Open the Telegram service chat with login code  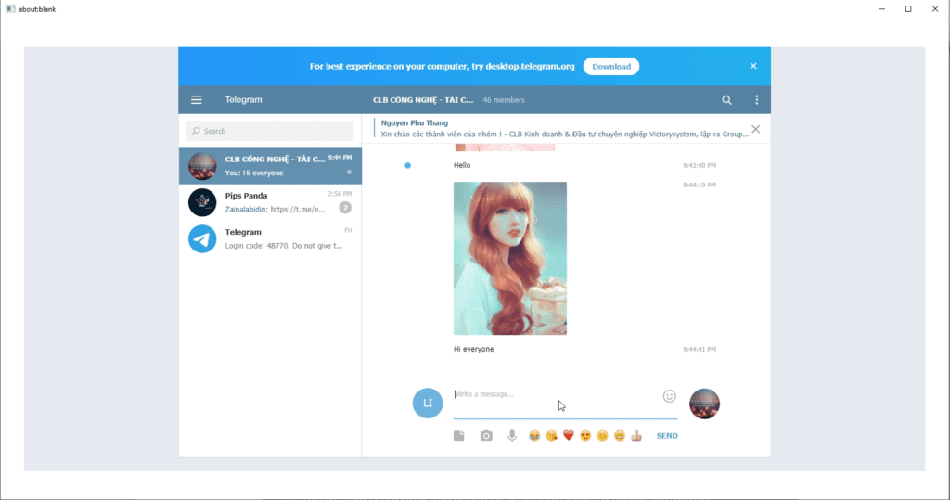tap(270, 238)
